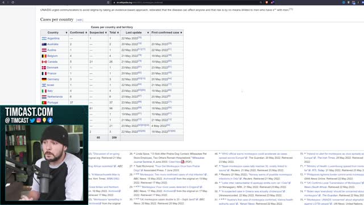Click the Brave shield icon in the toolbar
Image resolution: width=364 pixels, height=205 pixels.
(x=267, y=2)
